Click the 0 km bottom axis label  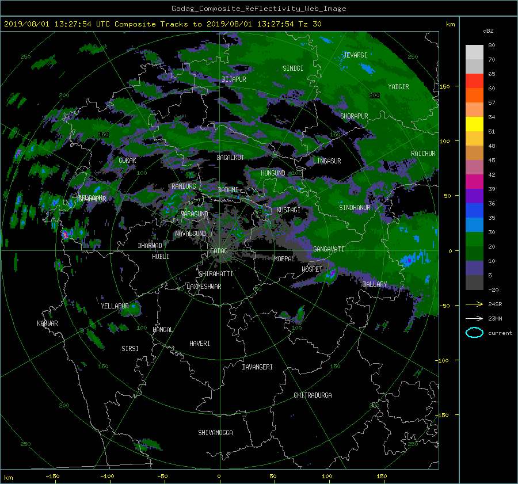click(x=219, y=477)
